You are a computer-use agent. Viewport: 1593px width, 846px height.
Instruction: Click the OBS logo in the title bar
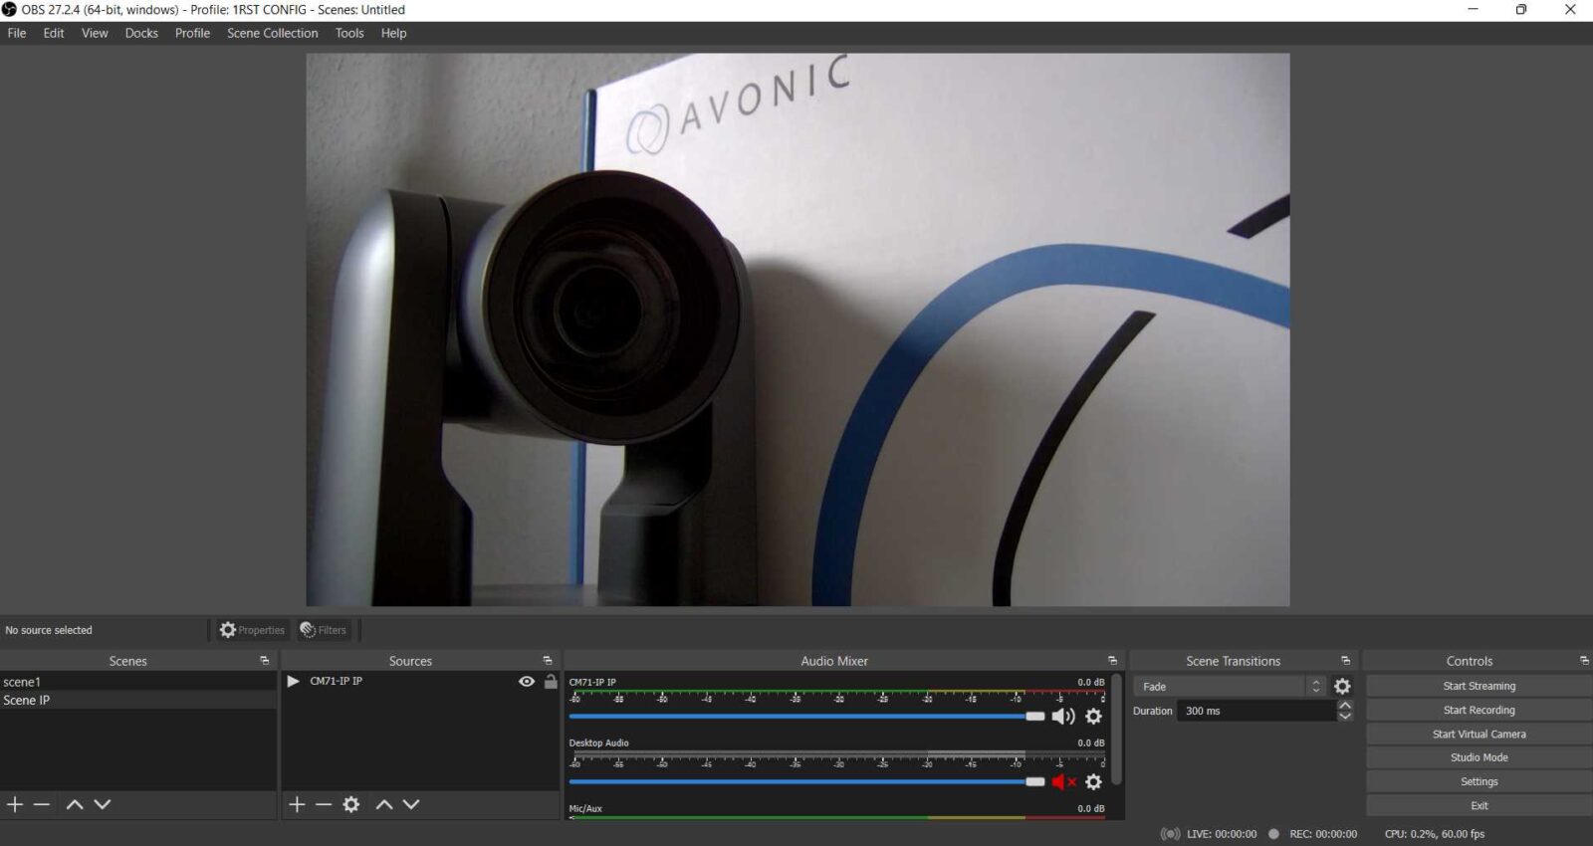click(9, 10)
